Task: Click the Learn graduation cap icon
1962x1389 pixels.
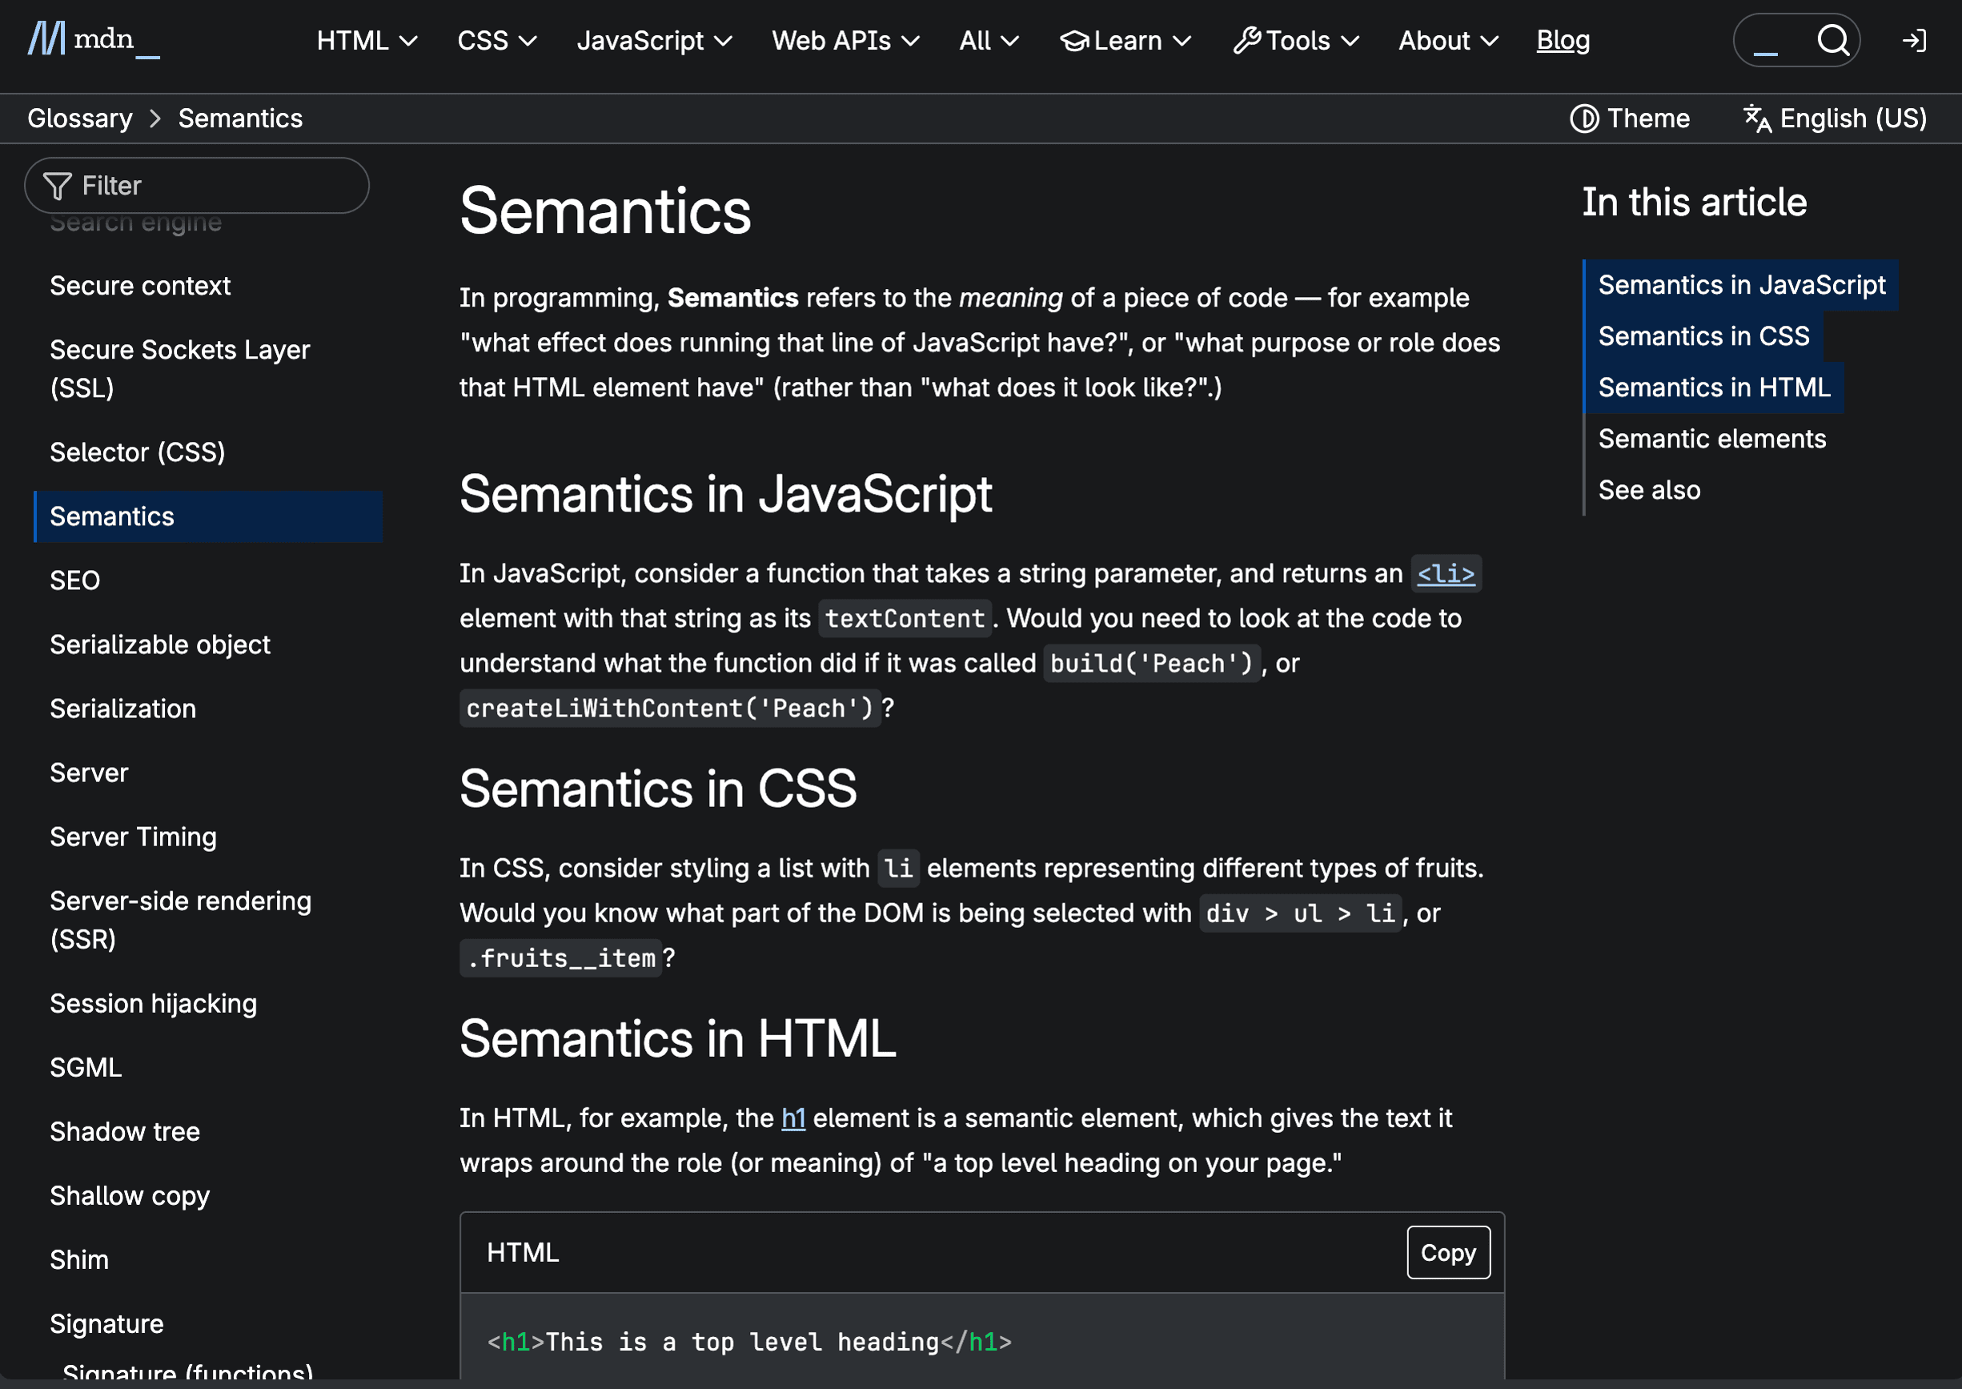Action: pyautogui.click(x=1074, y=40)
